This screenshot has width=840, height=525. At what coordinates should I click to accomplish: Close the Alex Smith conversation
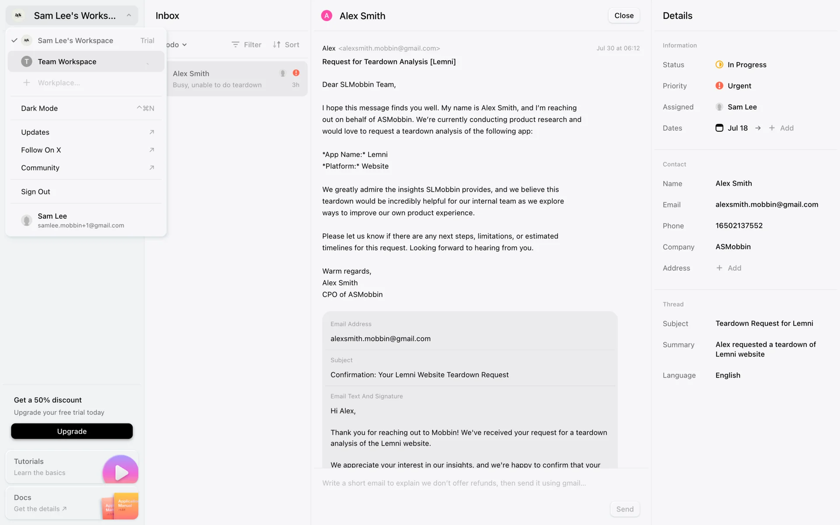click(x=624, y=16)
